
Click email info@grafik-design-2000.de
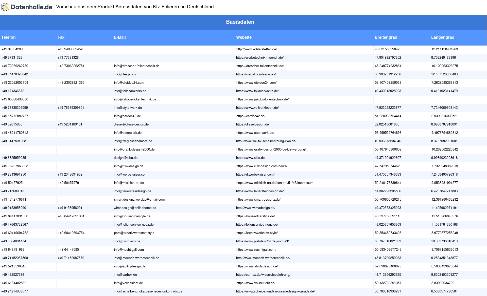134,150
